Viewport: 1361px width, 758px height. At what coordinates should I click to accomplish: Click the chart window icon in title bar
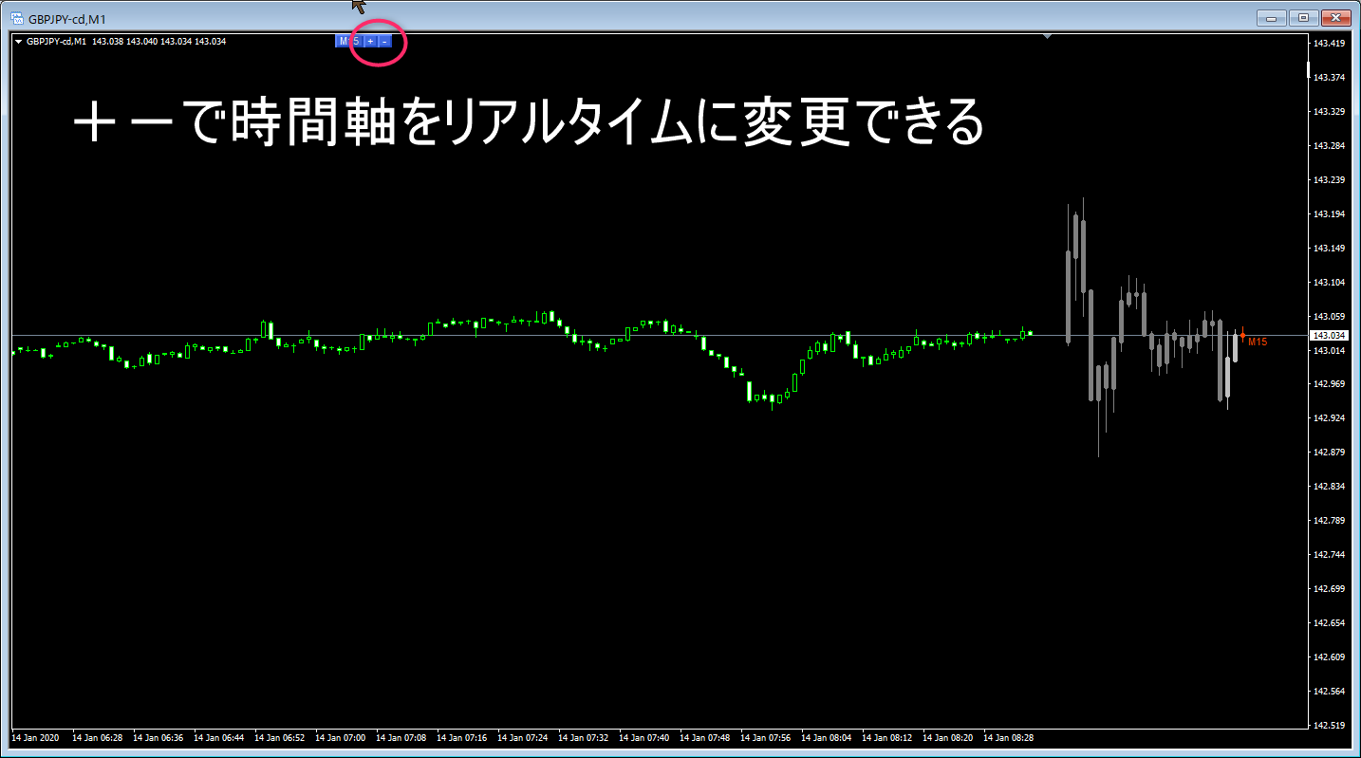coord(17,18)
